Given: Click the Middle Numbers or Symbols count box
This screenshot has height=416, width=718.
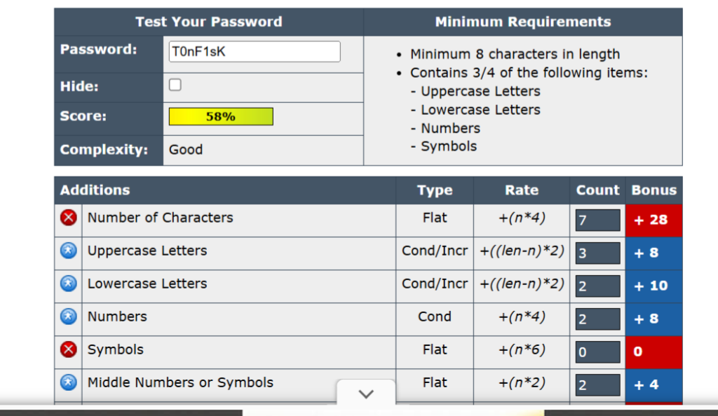Looking at the screenshot, I should (597, 384).
